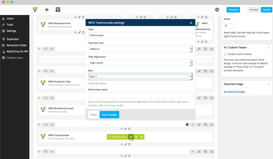Click Collapse menu in the left sidebar
The width and height of the screenshot is (273, 159).
pyautogui.click(x=14, y=58)
